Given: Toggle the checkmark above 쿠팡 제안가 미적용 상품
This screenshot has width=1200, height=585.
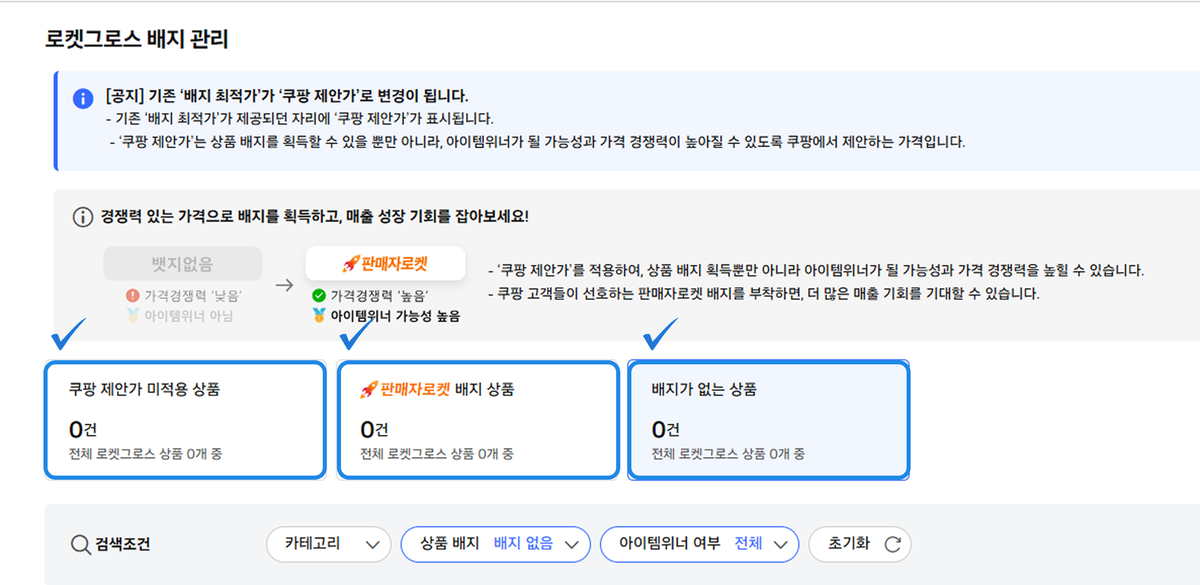Looking at the screenshot, I should 68,338.
